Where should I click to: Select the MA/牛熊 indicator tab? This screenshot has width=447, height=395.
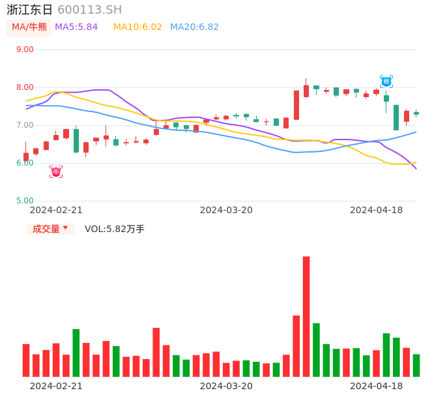click(x=29, y=27)
